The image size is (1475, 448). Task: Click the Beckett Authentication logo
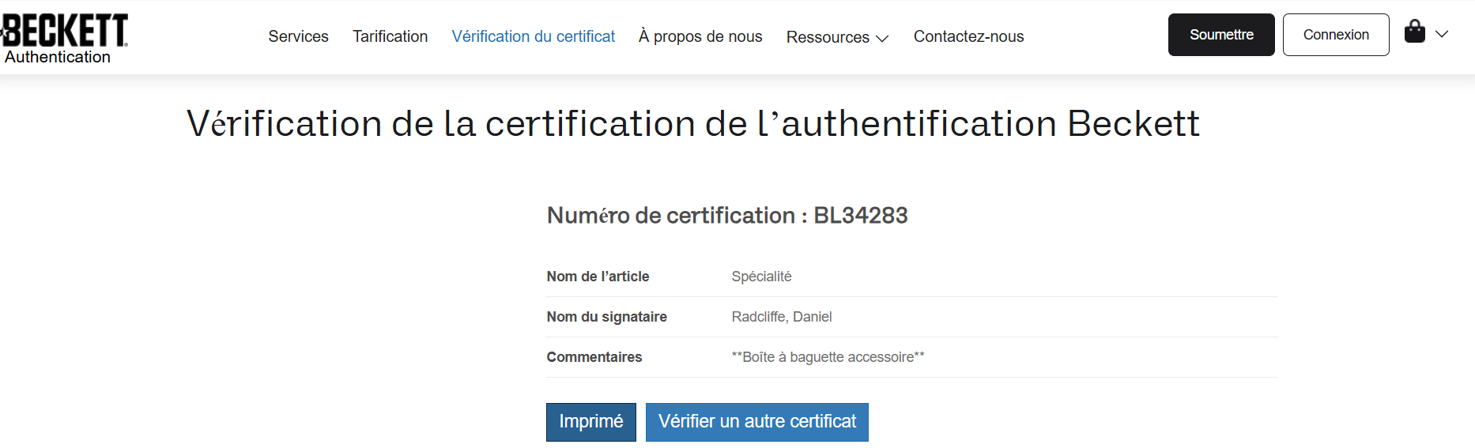[x=64, y=39]
